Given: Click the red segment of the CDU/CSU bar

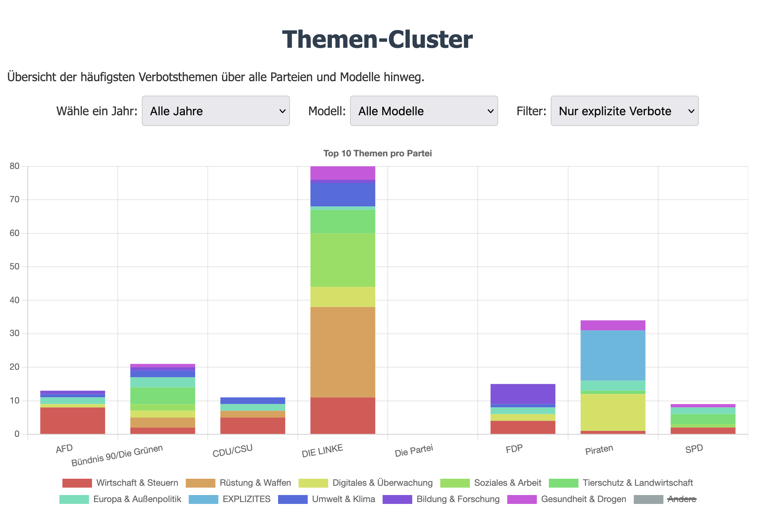Looking at the screenshot, I should (253, 425).
